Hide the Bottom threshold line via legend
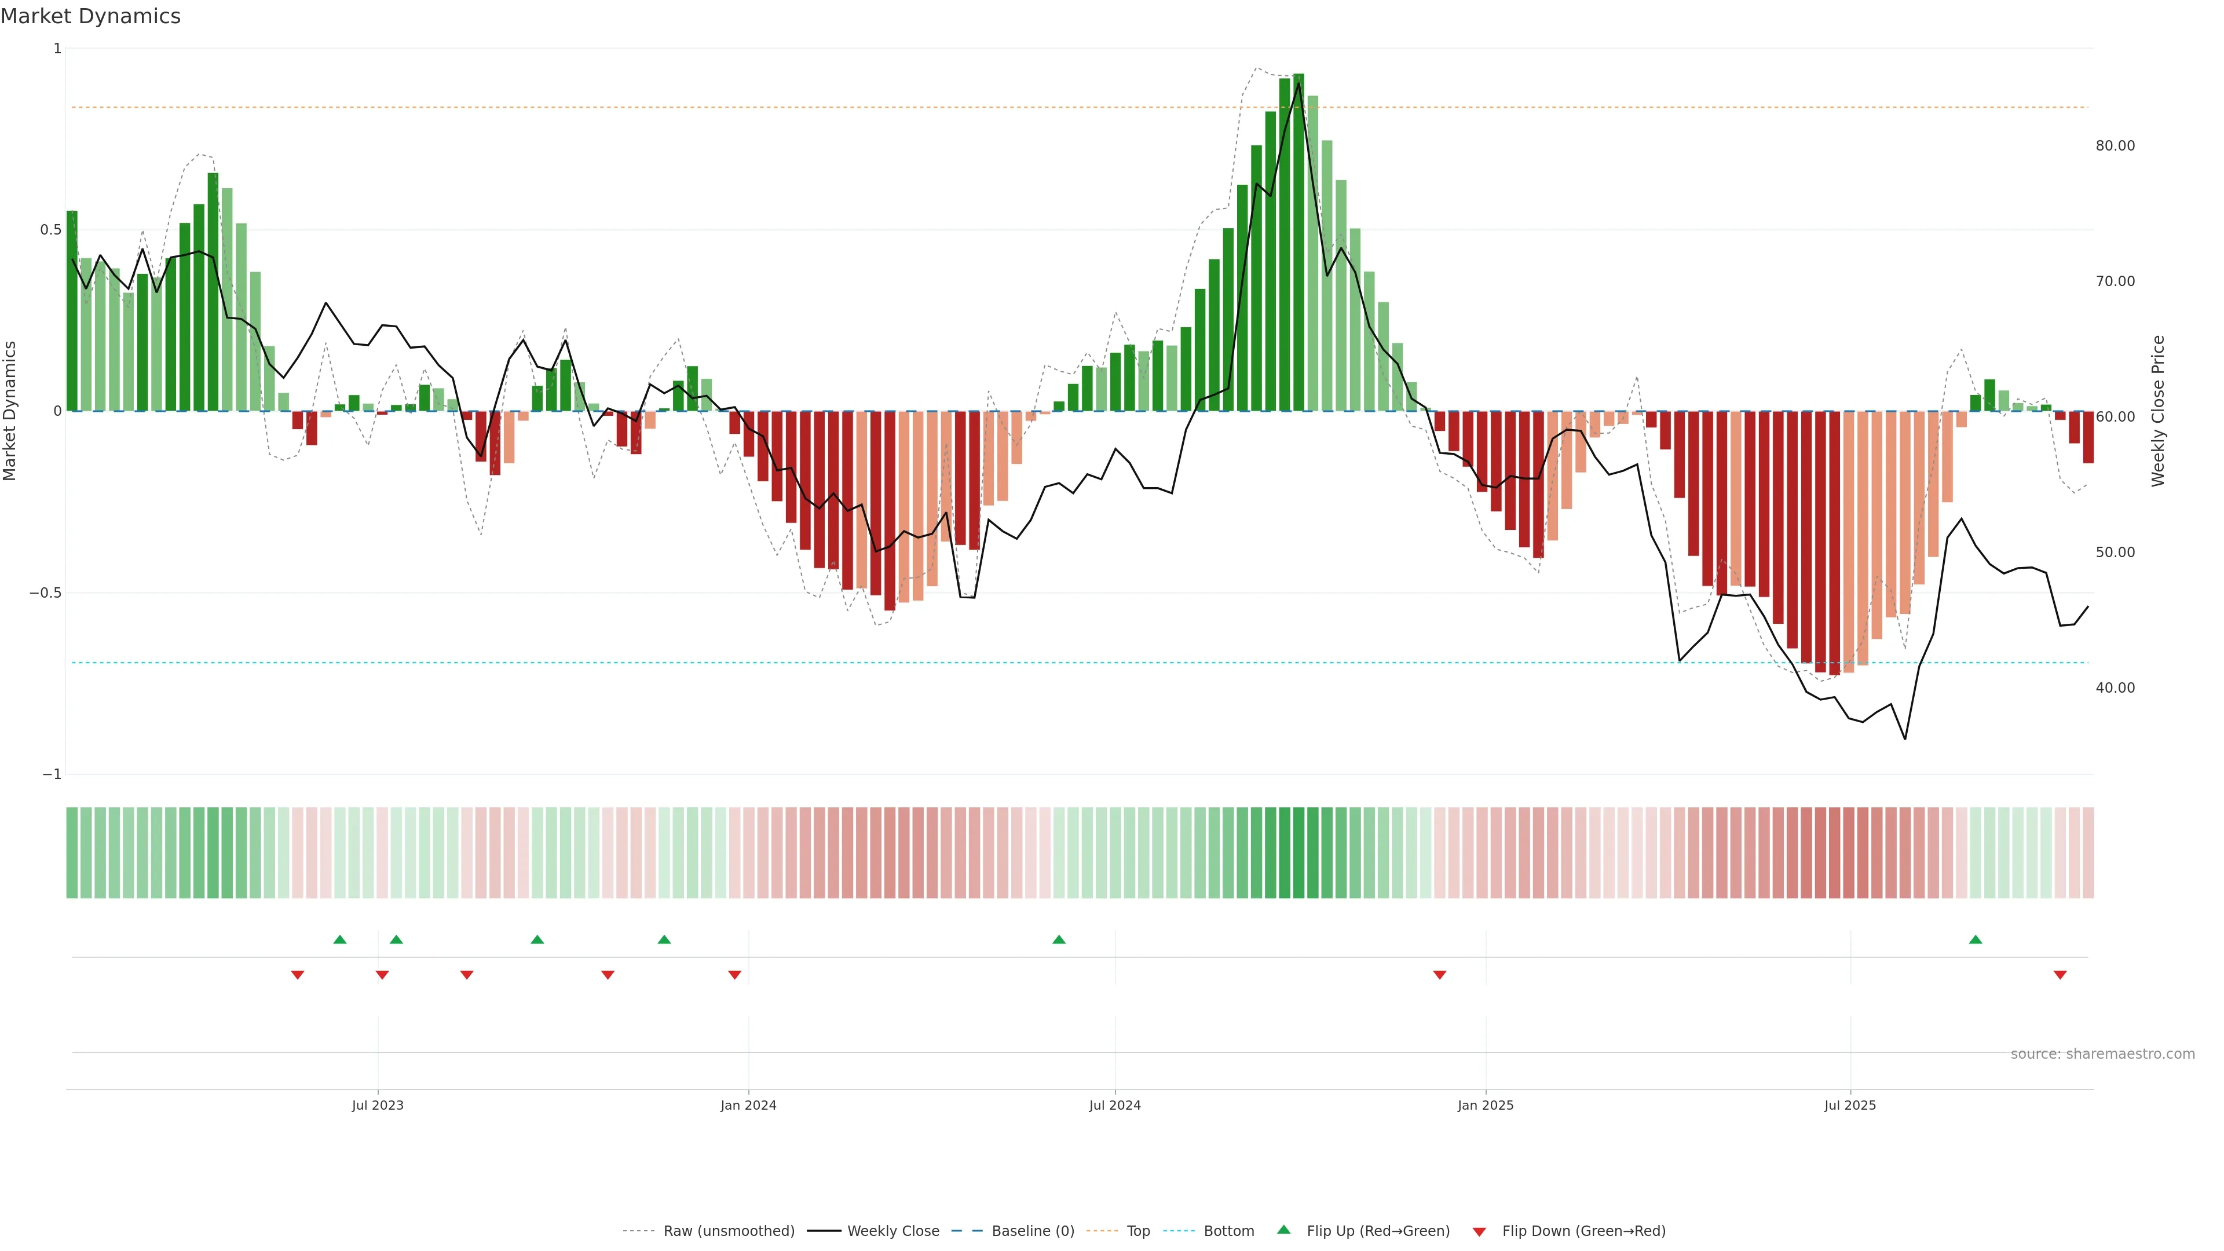The height and width of the screenshot is (1251, 2224). (x=1228, y=1231)
